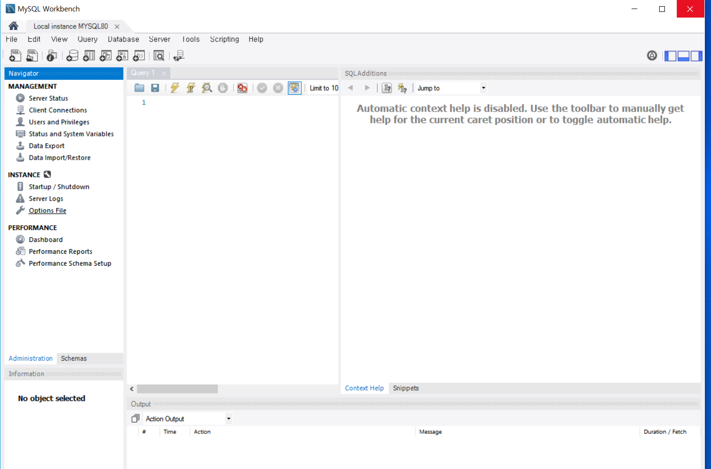
Task: Open Performance Reports
Action: coord(60,251)
